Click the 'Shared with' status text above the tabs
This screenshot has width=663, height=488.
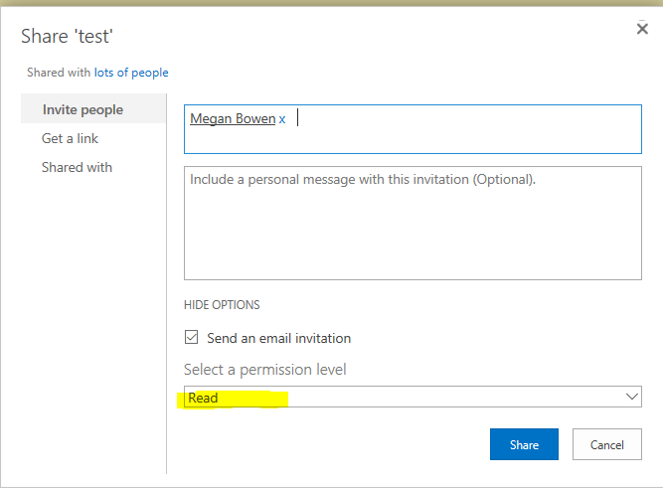point(59,73)
